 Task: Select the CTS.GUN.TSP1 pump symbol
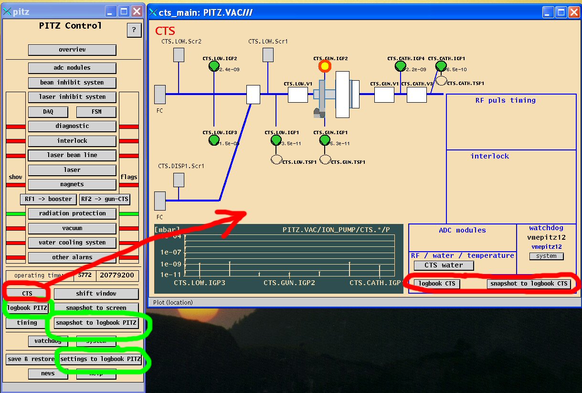pos(325,159)
